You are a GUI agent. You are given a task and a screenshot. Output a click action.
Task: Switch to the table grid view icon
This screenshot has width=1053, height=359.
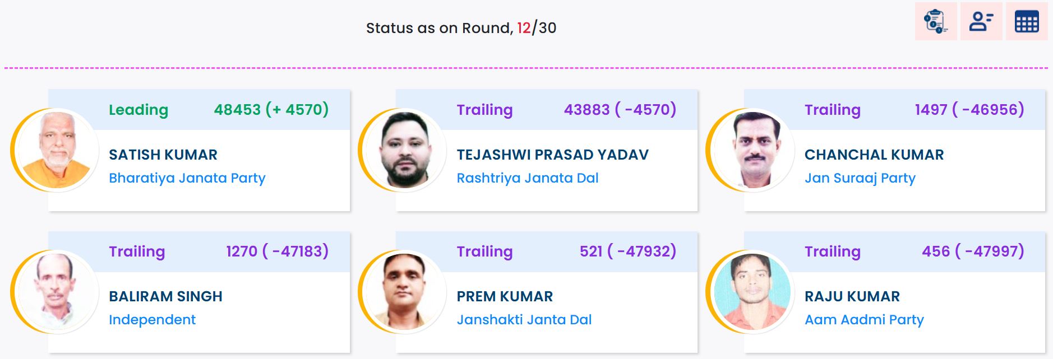[1026, 22]
